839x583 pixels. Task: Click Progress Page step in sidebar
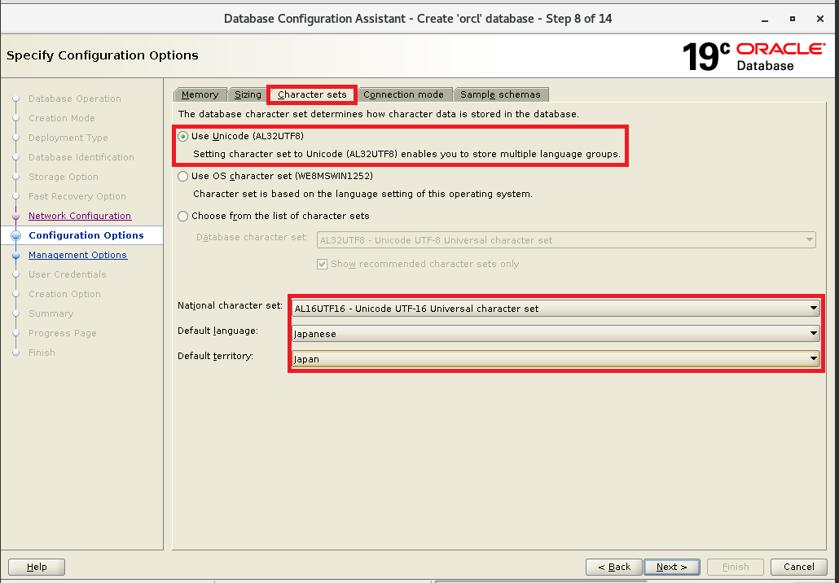[x=63, y=333]
